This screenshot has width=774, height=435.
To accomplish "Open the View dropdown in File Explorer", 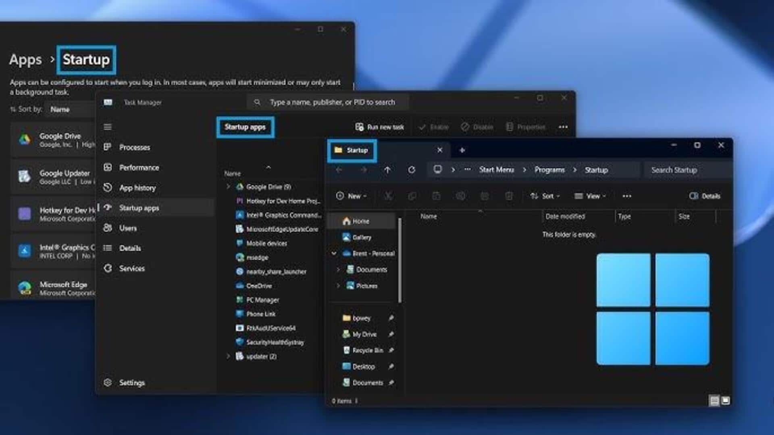I will [x=590, y=196].
